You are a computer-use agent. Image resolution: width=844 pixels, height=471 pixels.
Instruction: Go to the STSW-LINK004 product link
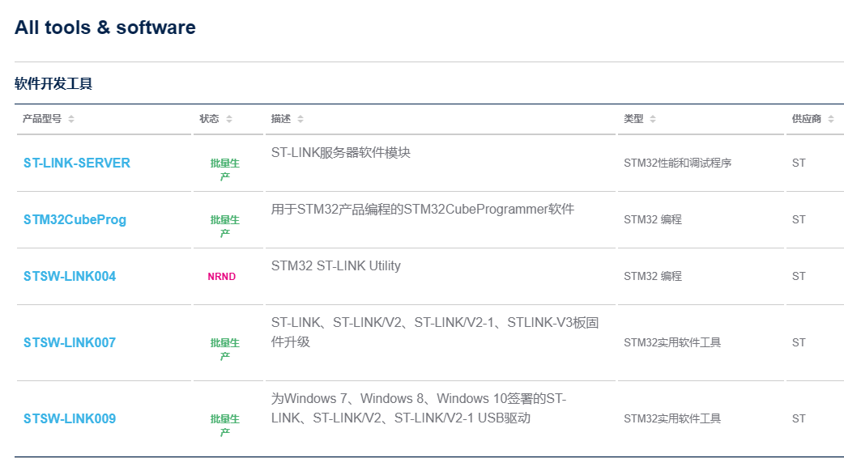[70, 277]
